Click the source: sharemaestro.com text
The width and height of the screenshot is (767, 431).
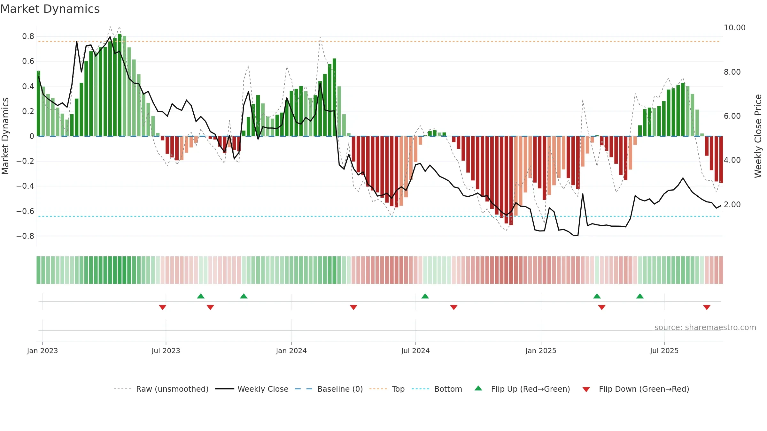point(705,327)
